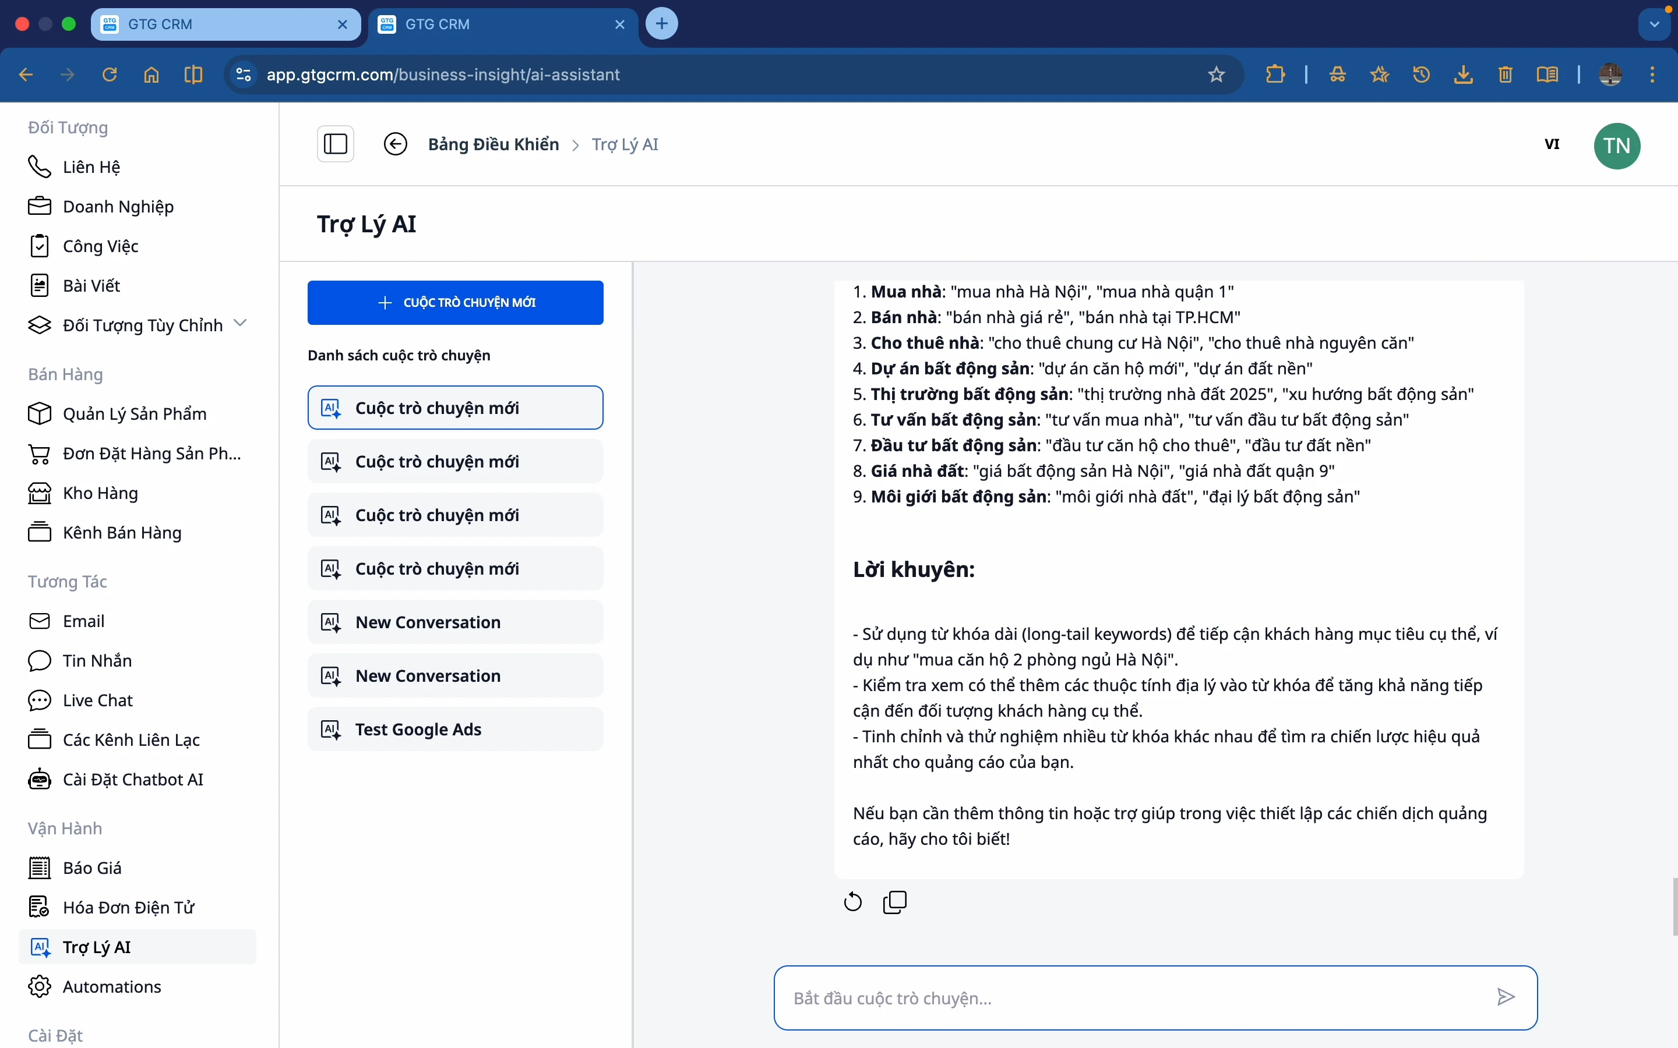Click the circled back arrow icon
1678x1048 pixels.
pyautogui.click(x=395, y=144)
